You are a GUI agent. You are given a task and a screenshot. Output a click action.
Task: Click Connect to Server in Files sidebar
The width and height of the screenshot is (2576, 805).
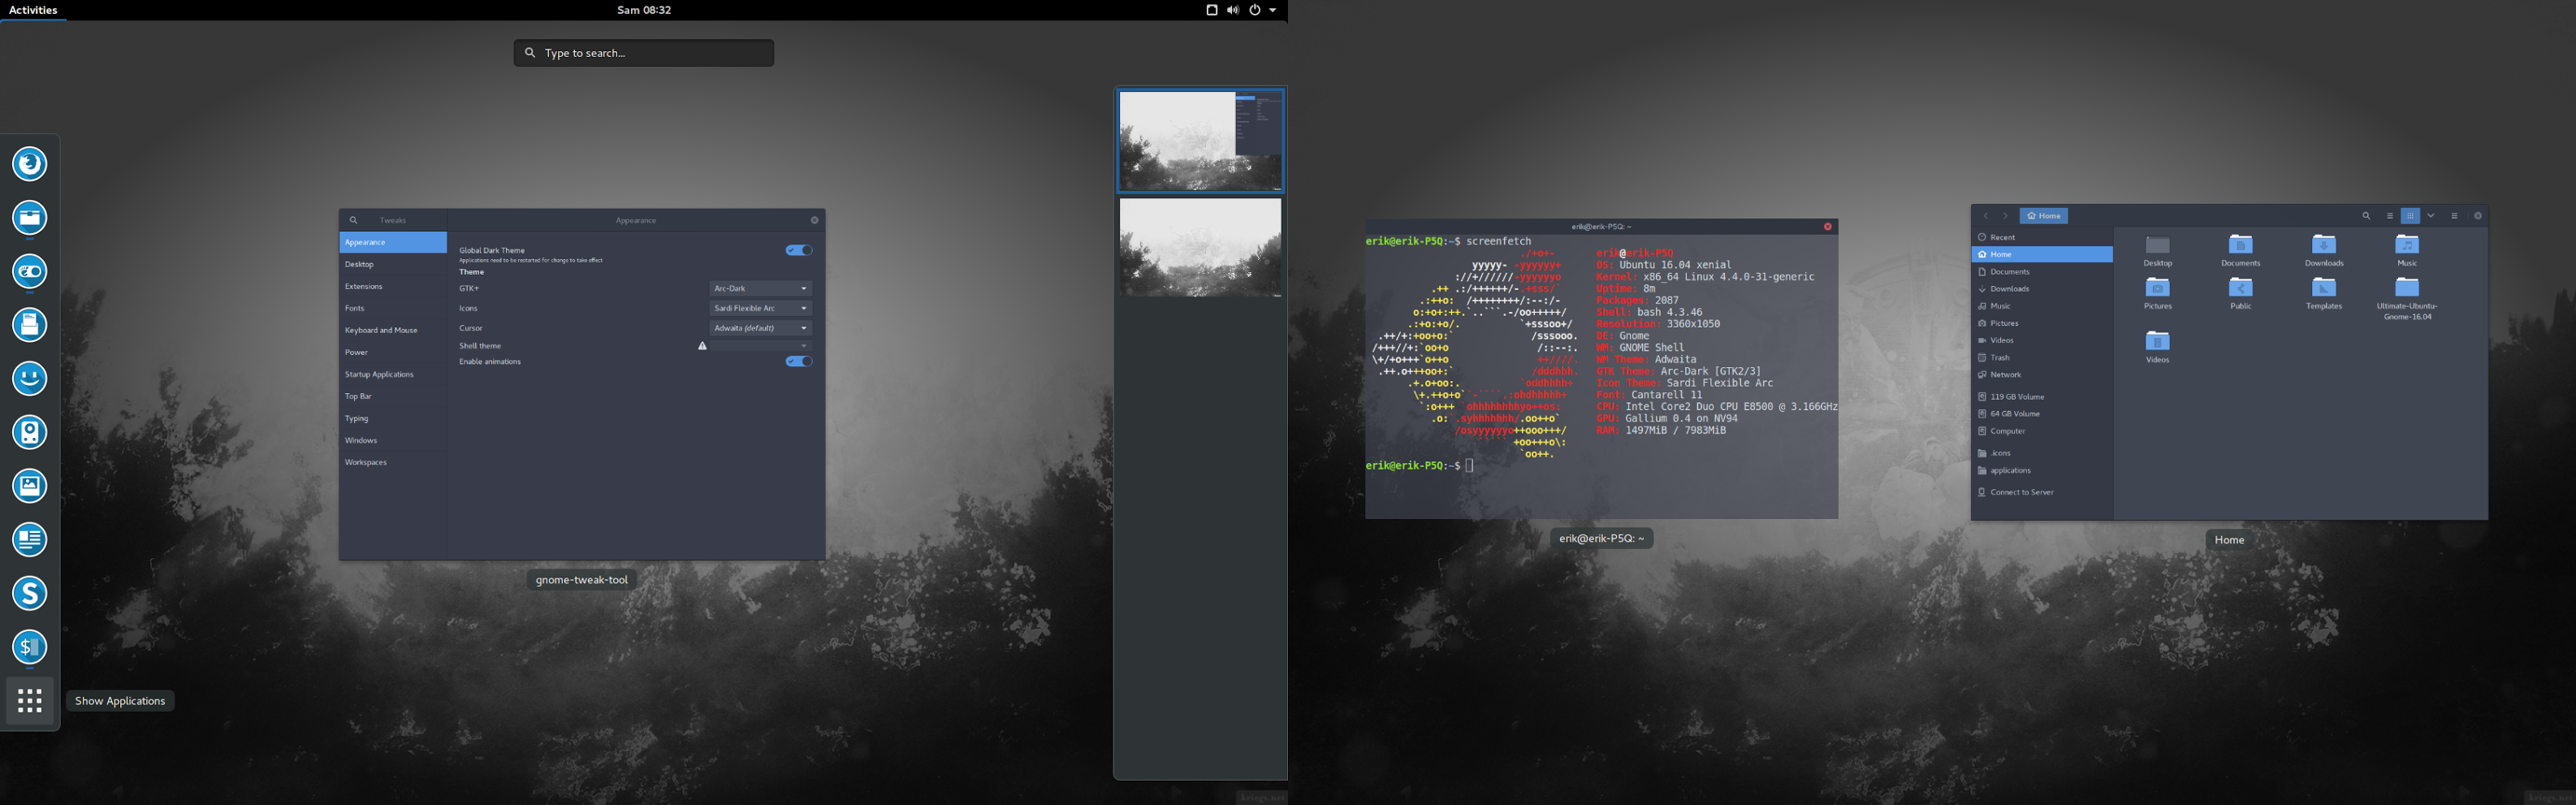click(2042, 492)
